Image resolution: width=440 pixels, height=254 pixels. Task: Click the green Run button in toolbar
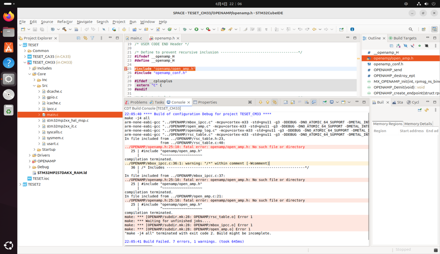[196, 29]
